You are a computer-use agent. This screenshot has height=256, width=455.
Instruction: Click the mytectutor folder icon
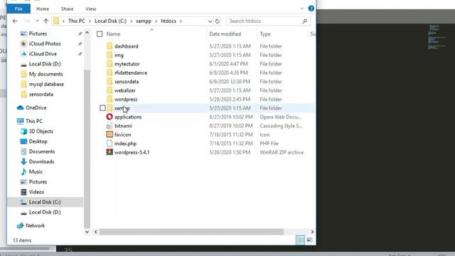click(109, 64)
